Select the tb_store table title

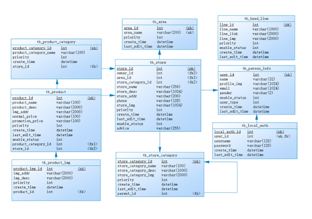pos(158,62)
